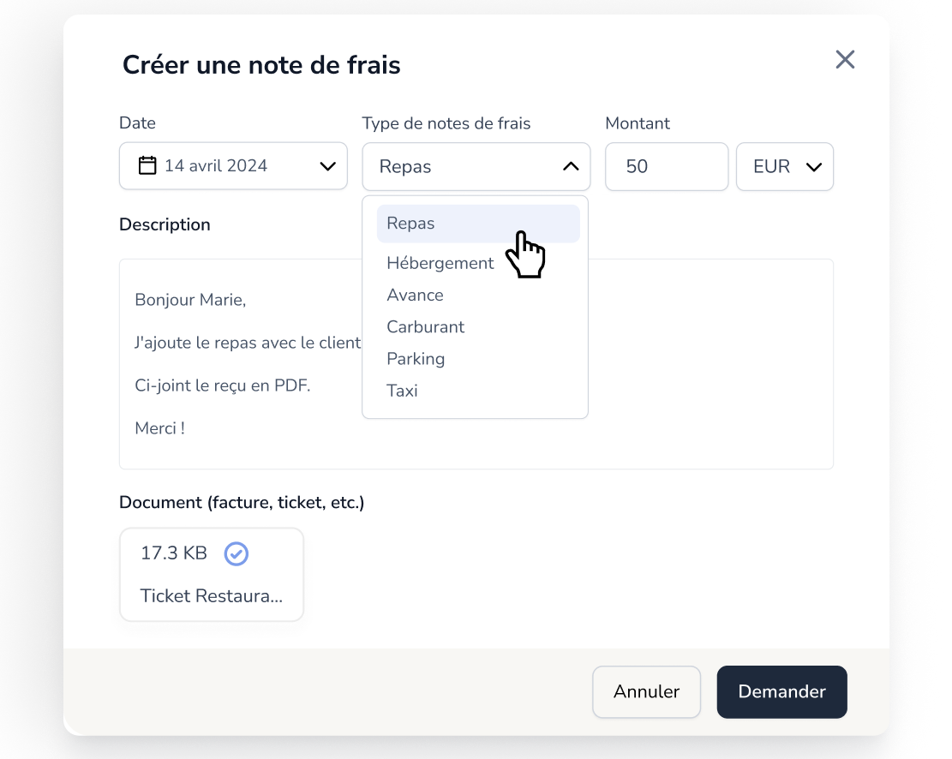This screenshot has width=952, height=759.
Task: Open the Ticket Restaura... attached file
Action: (212, 595)
